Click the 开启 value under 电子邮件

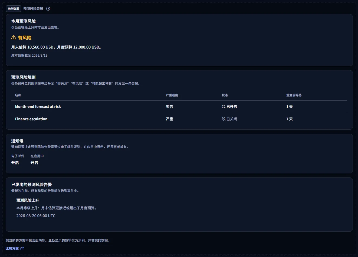click(x=15, y=163)
